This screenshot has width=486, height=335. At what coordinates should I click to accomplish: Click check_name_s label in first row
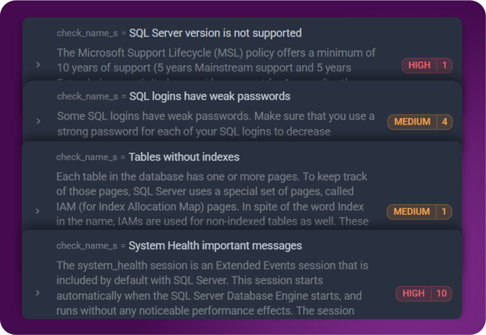88,34
